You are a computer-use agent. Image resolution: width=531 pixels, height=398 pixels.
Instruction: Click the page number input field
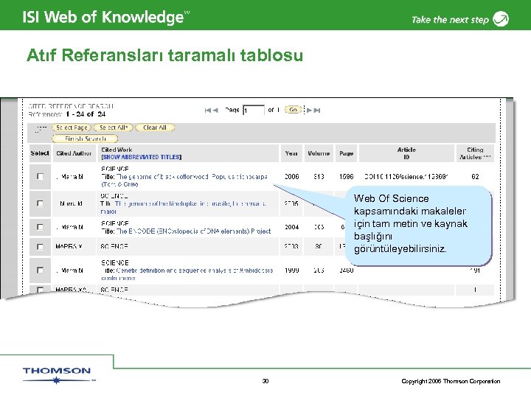pos(254,111)
